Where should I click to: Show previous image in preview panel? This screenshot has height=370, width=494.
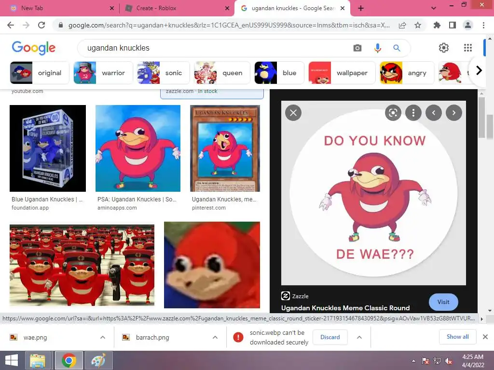[x=434, y=113]
